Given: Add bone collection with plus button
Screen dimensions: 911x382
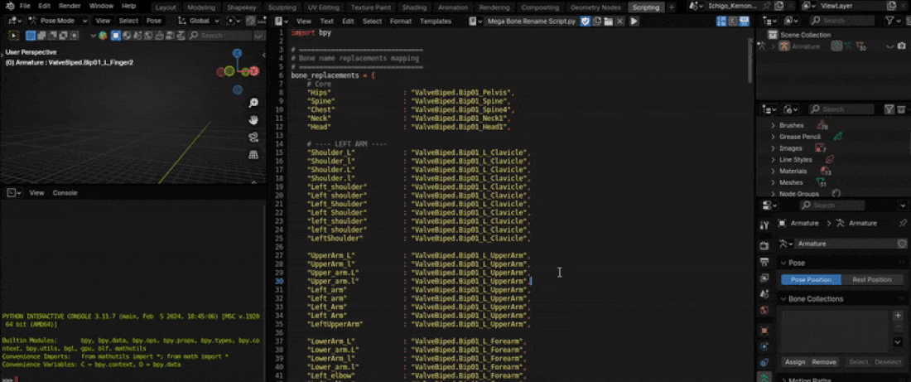Looking at the screenshot, I should tap(898, 315).
